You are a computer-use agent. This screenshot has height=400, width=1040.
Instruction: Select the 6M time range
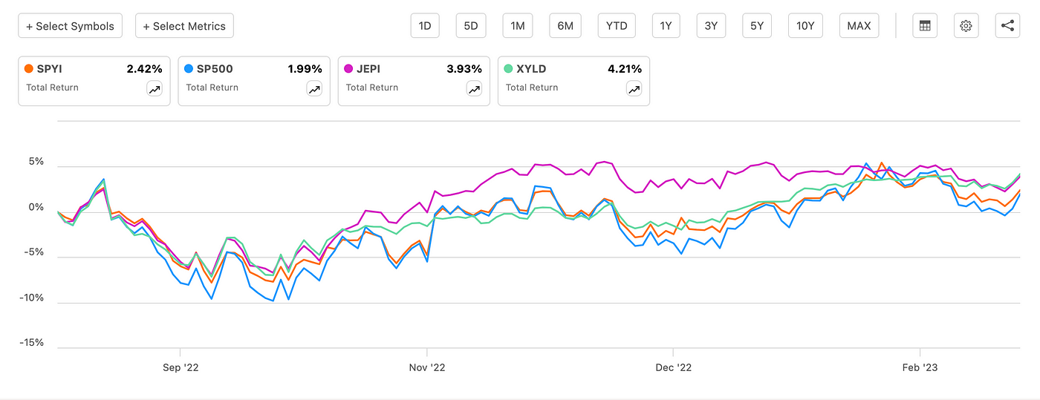[x=565, y=26]
